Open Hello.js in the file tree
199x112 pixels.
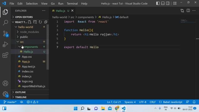coord(28,52)
